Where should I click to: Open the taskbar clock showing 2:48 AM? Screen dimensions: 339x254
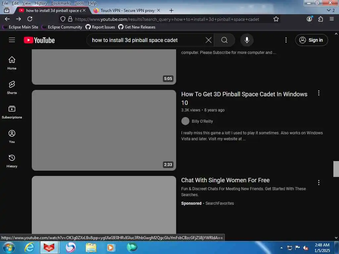point(322,247)
